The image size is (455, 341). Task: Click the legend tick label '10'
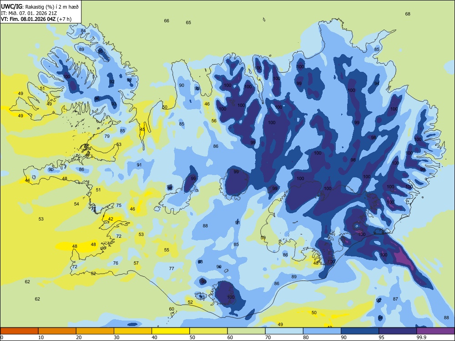click(x=41, y=337)
